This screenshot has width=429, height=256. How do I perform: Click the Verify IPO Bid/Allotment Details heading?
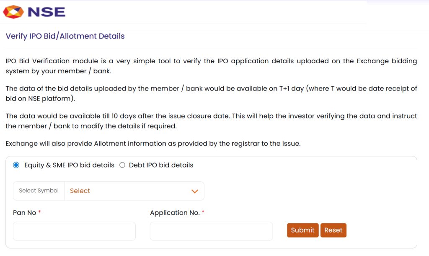pyautogui.click(x=65, y=36)
